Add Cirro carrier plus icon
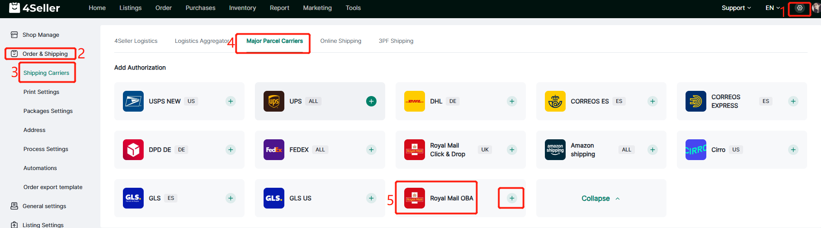The height and width of the screenshot is (228, 821). (793, 150)
